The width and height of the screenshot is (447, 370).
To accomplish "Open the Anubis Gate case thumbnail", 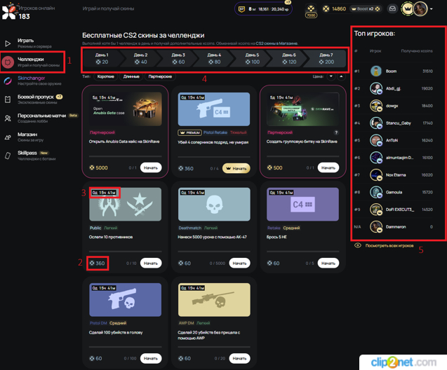I will pyautogui.click(x=126, y=109).
